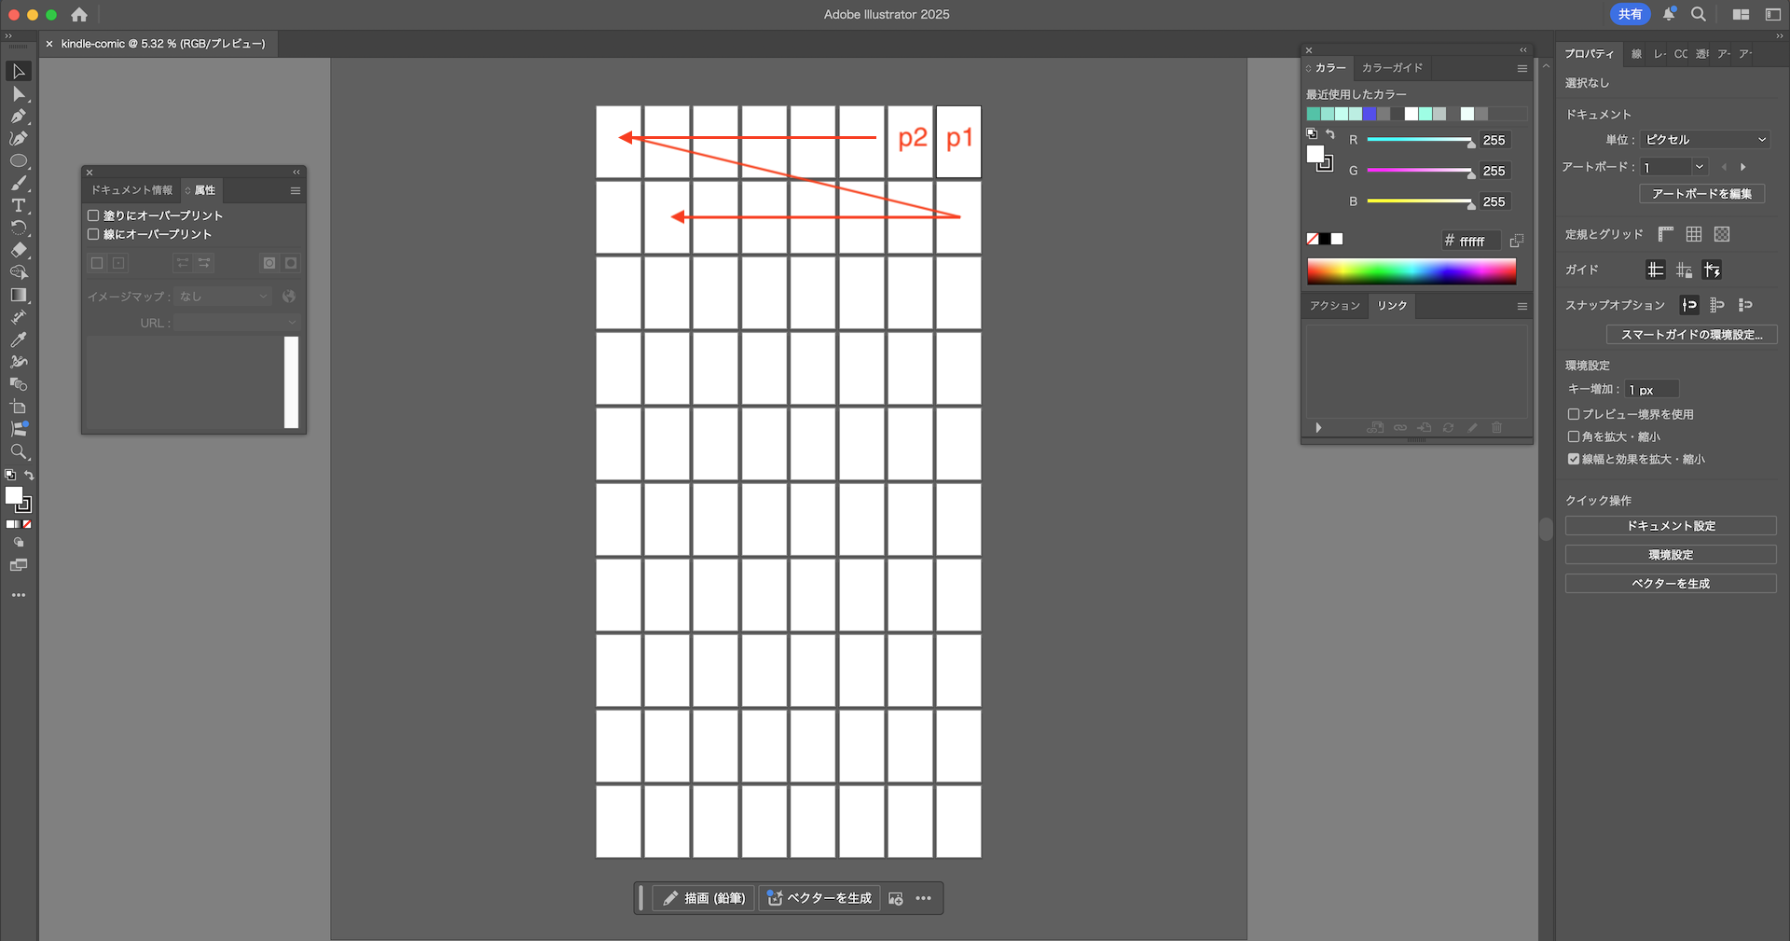Expand the アートボード number dropdown
This screenshot has height=941, width=1790.
pos(1700,167)
